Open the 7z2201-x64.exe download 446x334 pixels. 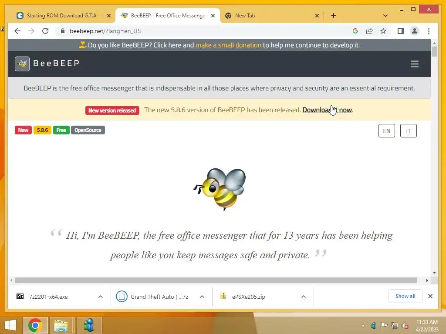48,297
